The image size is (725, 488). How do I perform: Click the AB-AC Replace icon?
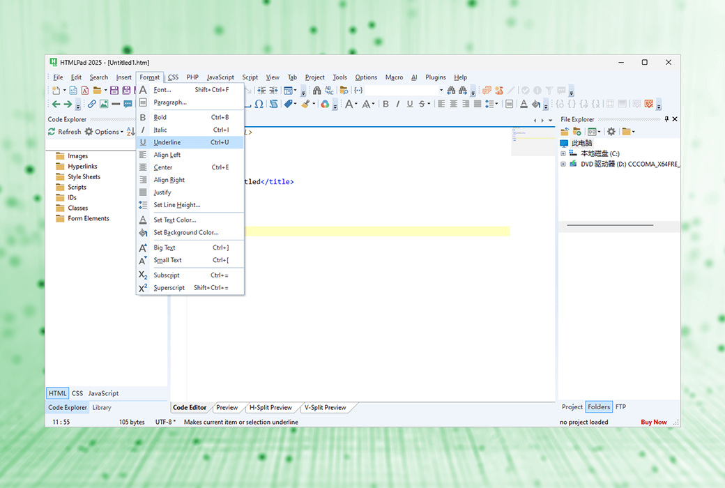(329, 90)
